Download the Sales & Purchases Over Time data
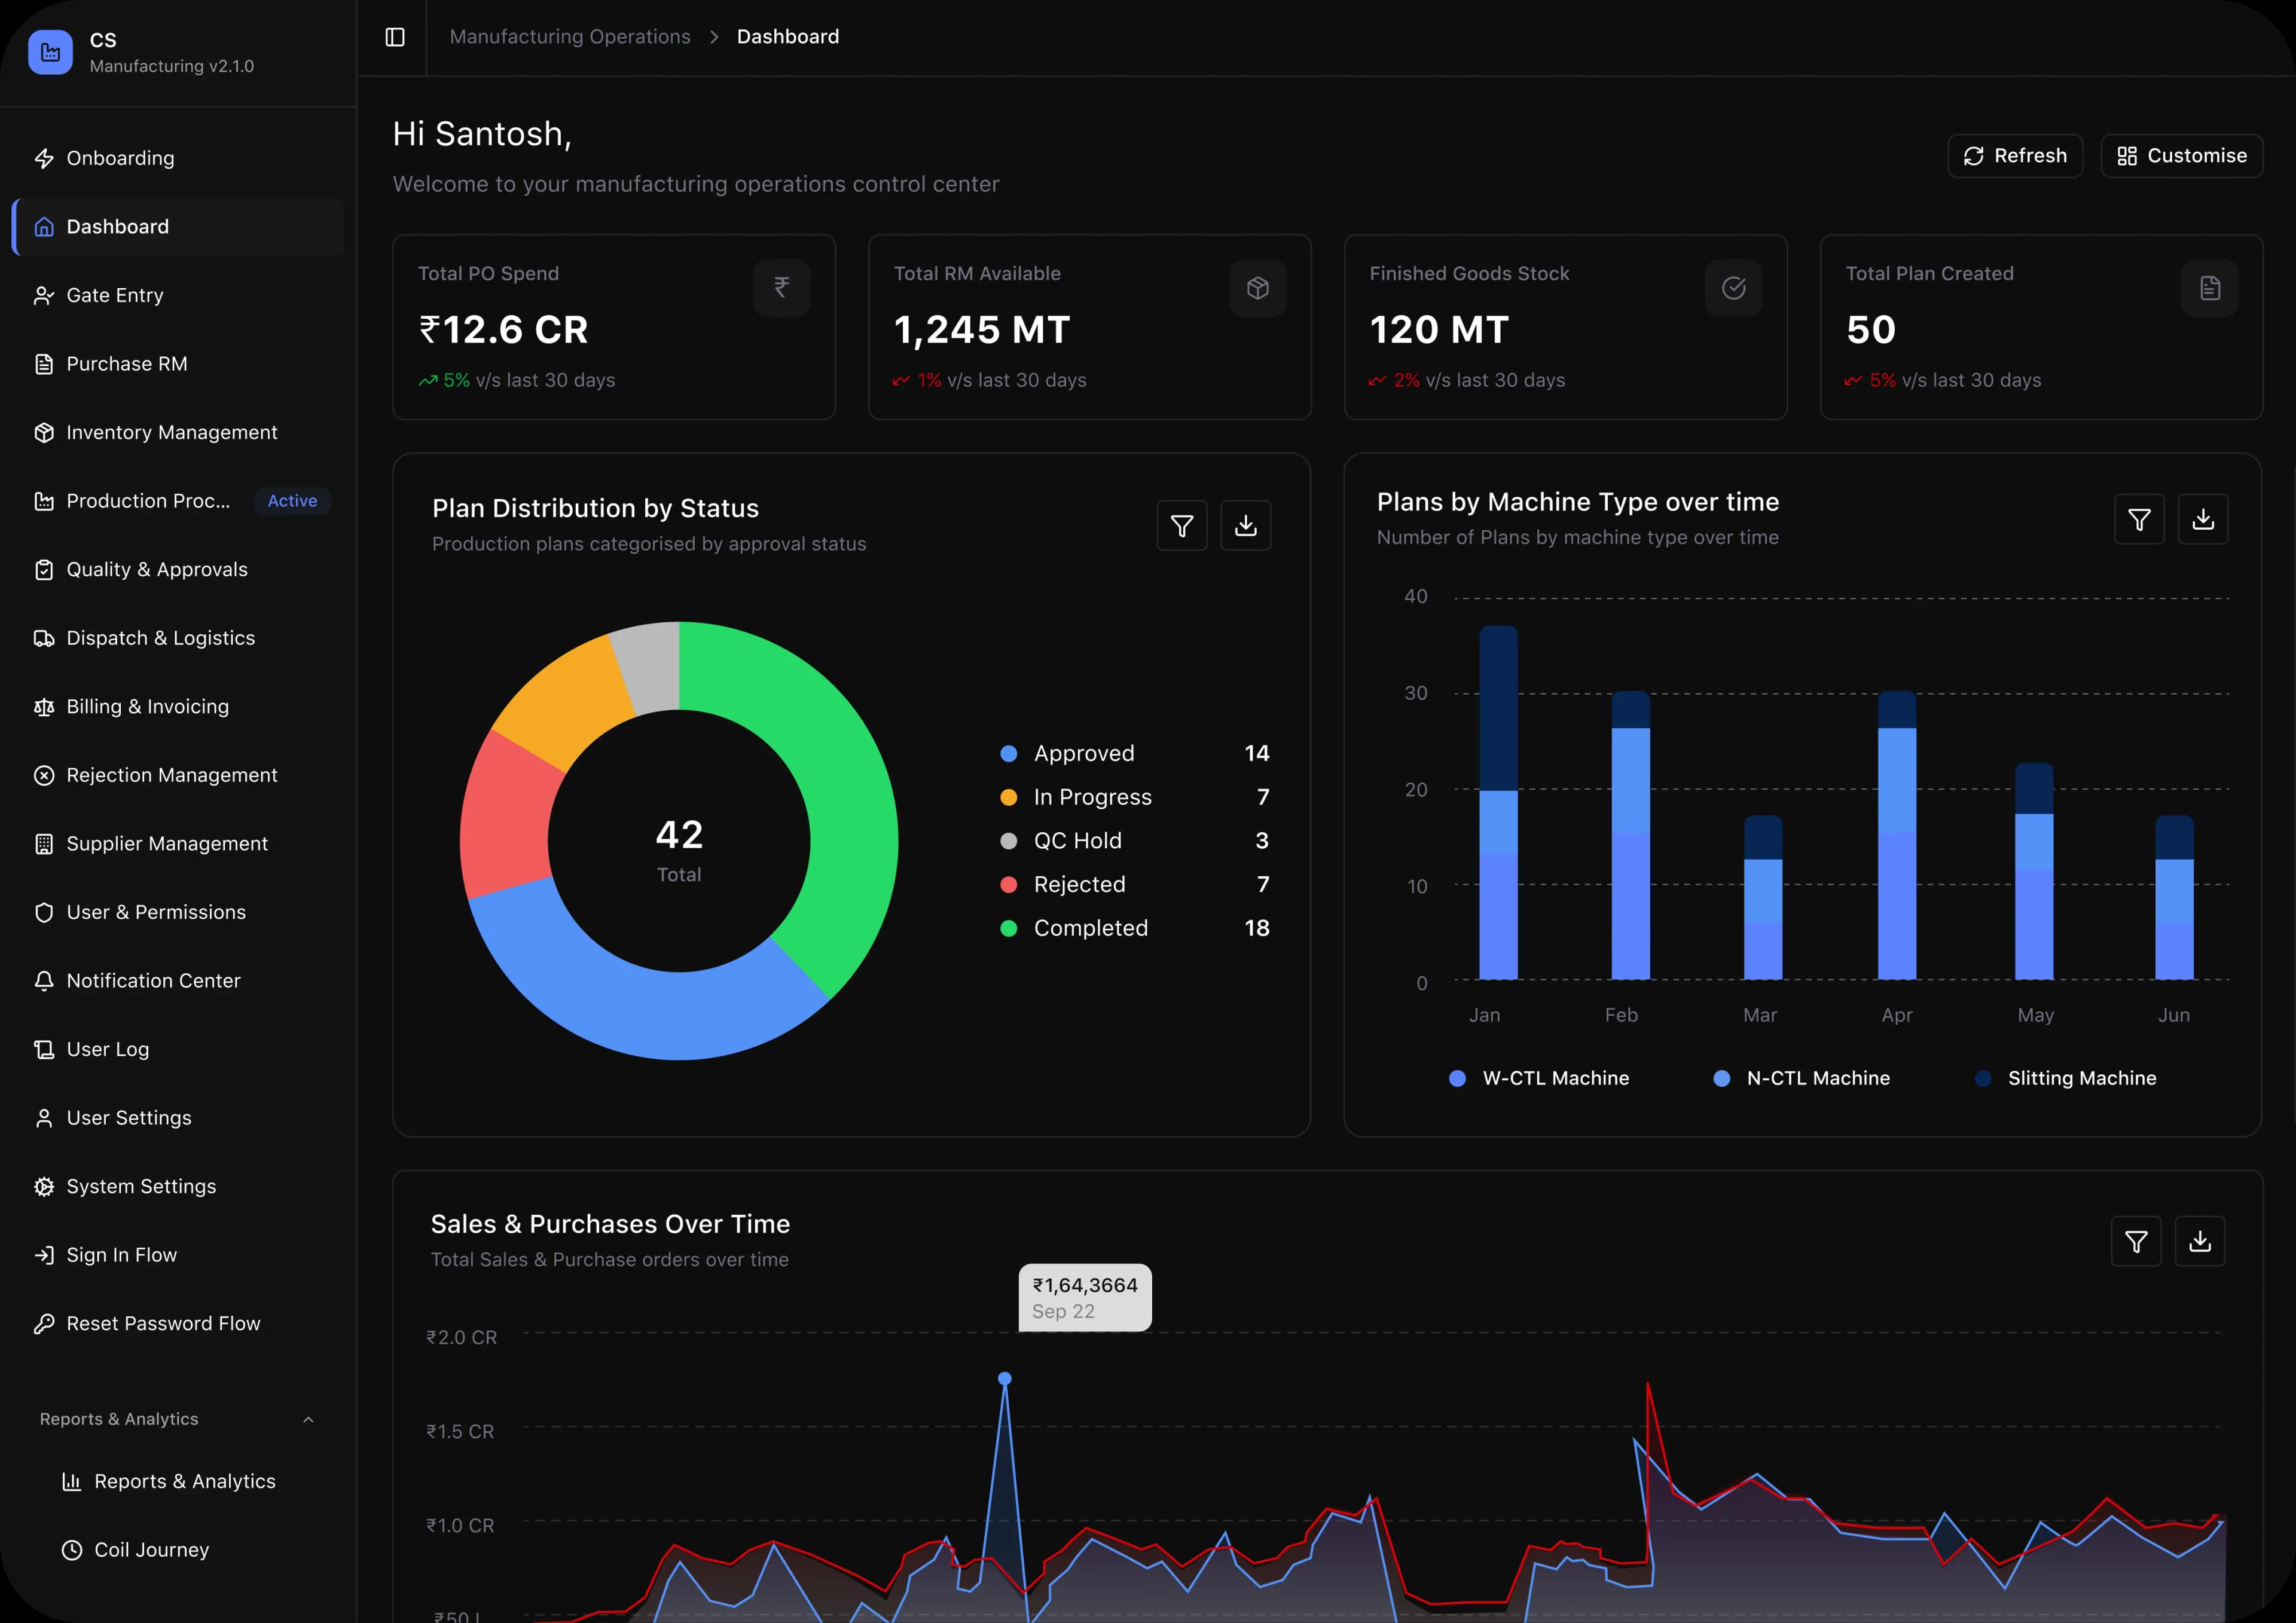 tap(2200, 1241)
